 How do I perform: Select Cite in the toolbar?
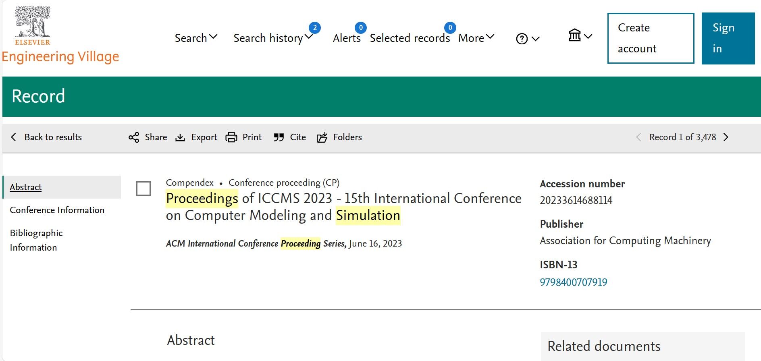pos(298,137)
